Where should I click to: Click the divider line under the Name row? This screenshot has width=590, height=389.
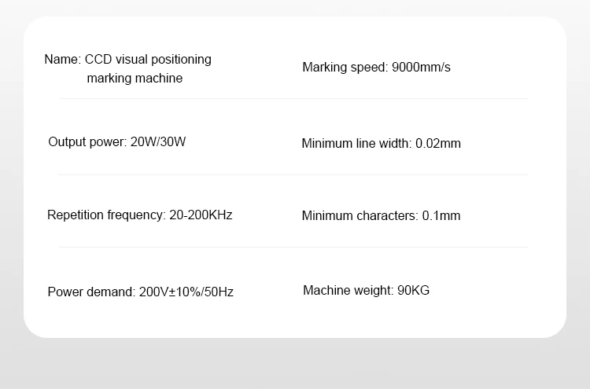(293, 99)
